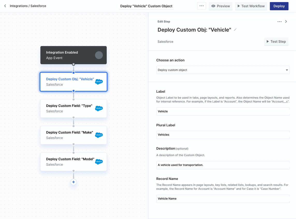Toggle the Integration Enabled circle switch

coord(99,55)
